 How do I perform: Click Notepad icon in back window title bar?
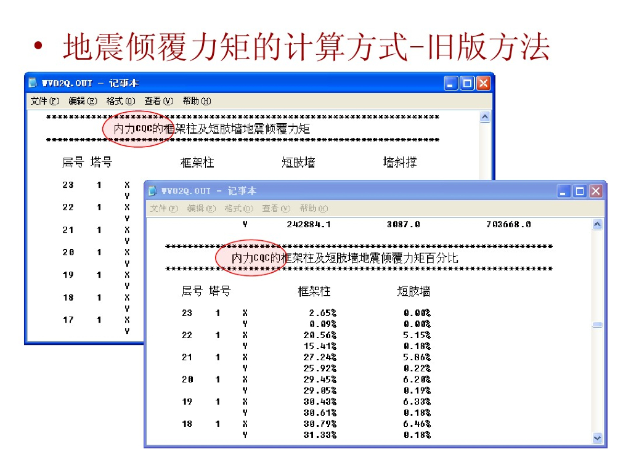(33, 83)
